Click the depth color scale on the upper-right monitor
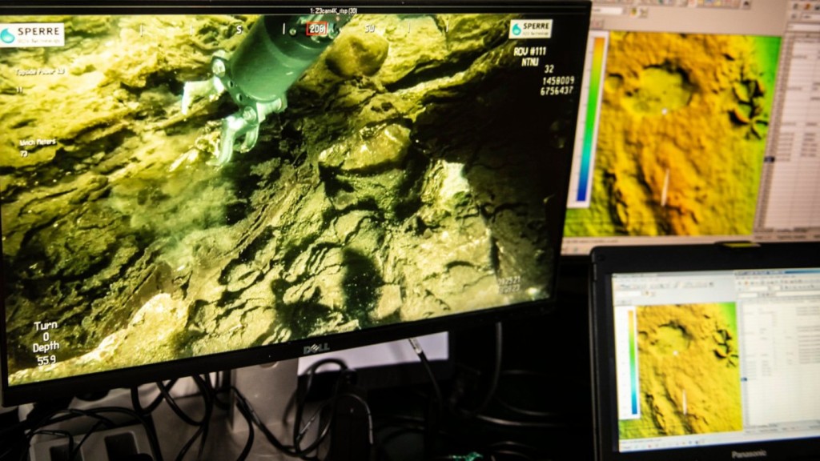 coord(592,120)
